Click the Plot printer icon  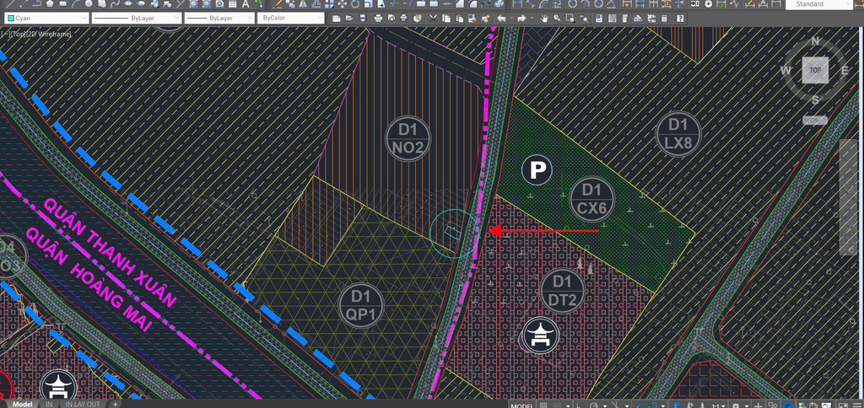377,18
